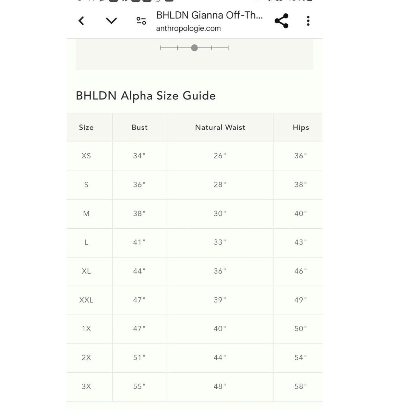Tap the BHLDN Alpha Size Guide heading
The height and width of the screenshot is (409, 409).
tap(146, 96)
